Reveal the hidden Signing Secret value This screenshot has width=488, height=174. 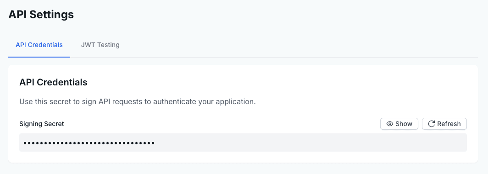point(399,124)
